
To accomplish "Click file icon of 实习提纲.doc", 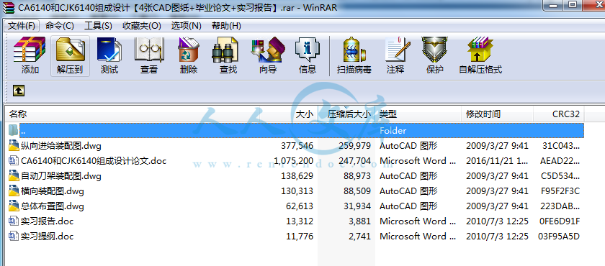I will (14, 236).
